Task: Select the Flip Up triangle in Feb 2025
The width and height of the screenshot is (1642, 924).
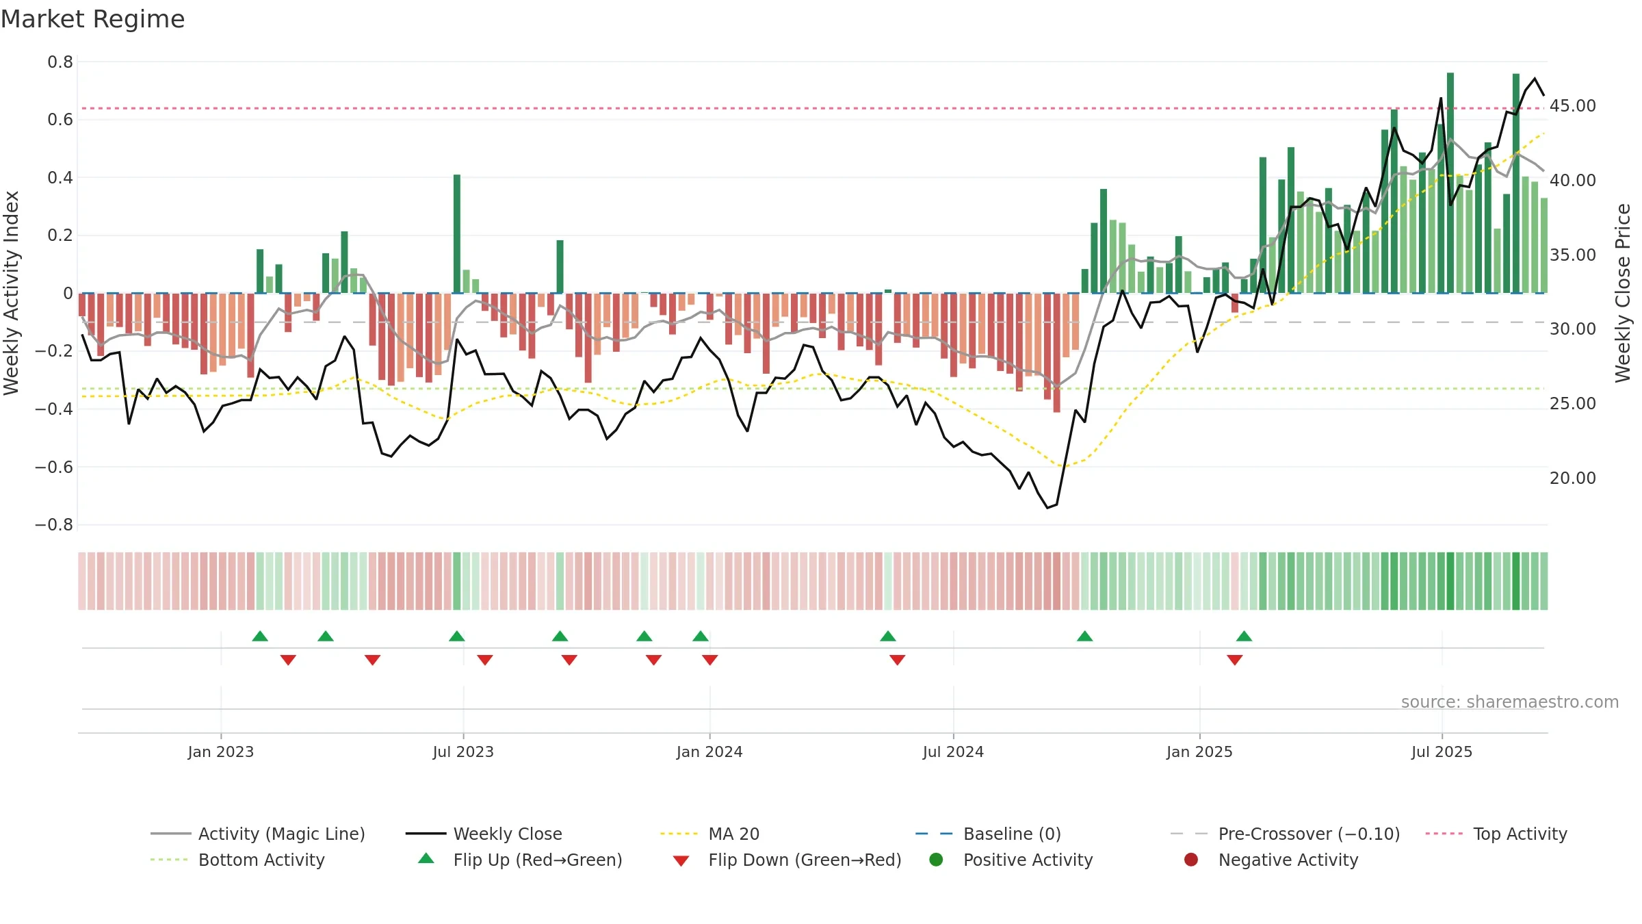Action: (x=1244, y=637)
